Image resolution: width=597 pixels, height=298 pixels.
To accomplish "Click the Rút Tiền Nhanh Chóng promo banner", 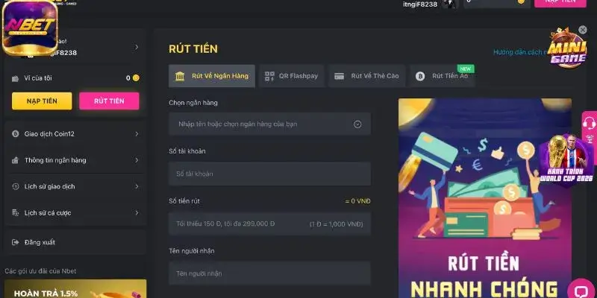I will tap(485, 198).
